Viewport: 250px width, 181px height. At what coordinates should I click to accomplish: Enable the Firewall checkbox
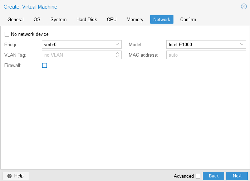click(x=45, y=66)
